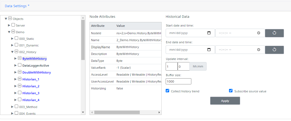Collapse the 002_History tree node
The height and width of the screenshot is (121, 291).
pos(12,52)
